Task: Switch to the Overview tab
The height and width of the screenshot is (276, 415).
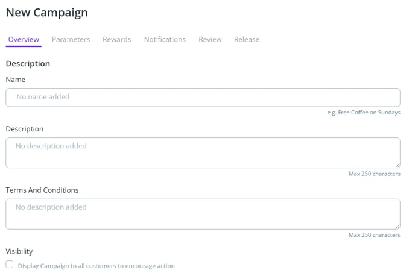Action: coord(24,39)
